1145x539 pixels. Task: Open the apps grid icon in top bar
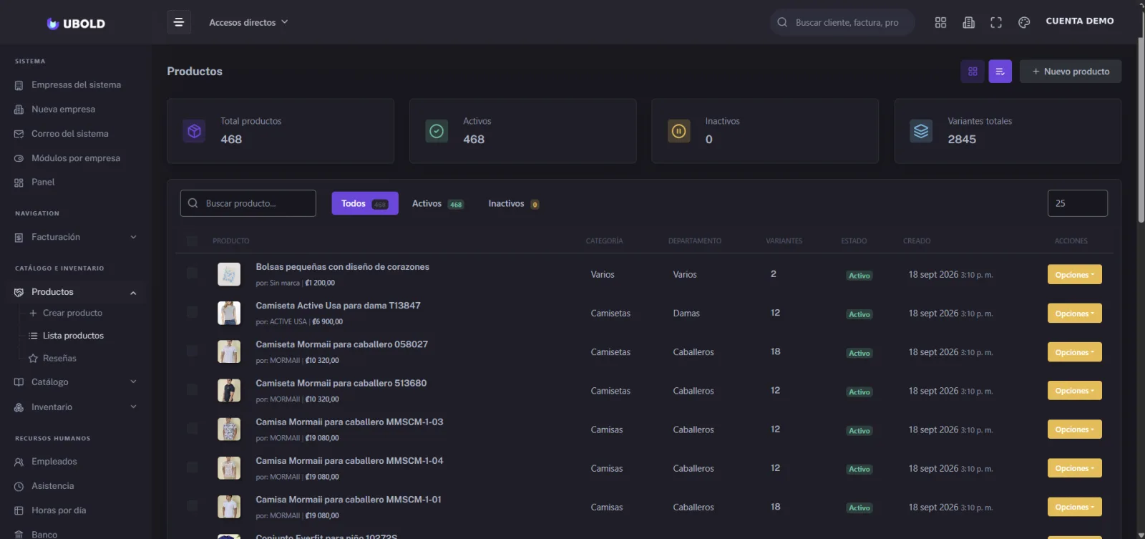tap(940, 22)
